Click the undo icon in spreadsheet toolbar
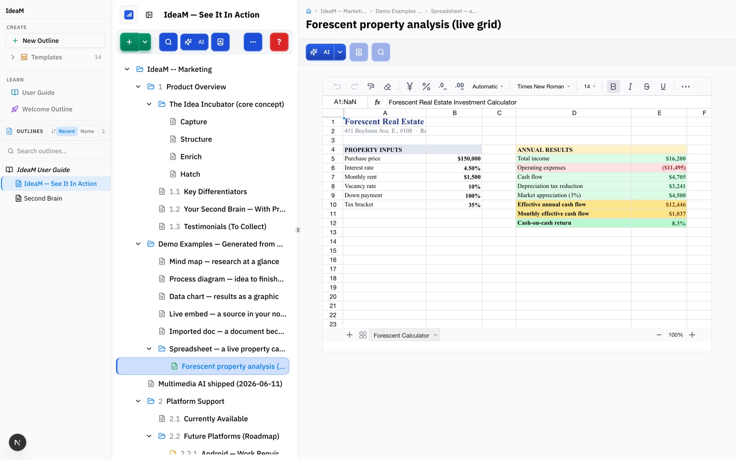Image resolution: width=736 pixels, height=460 pixels. [x=337, y=86]
